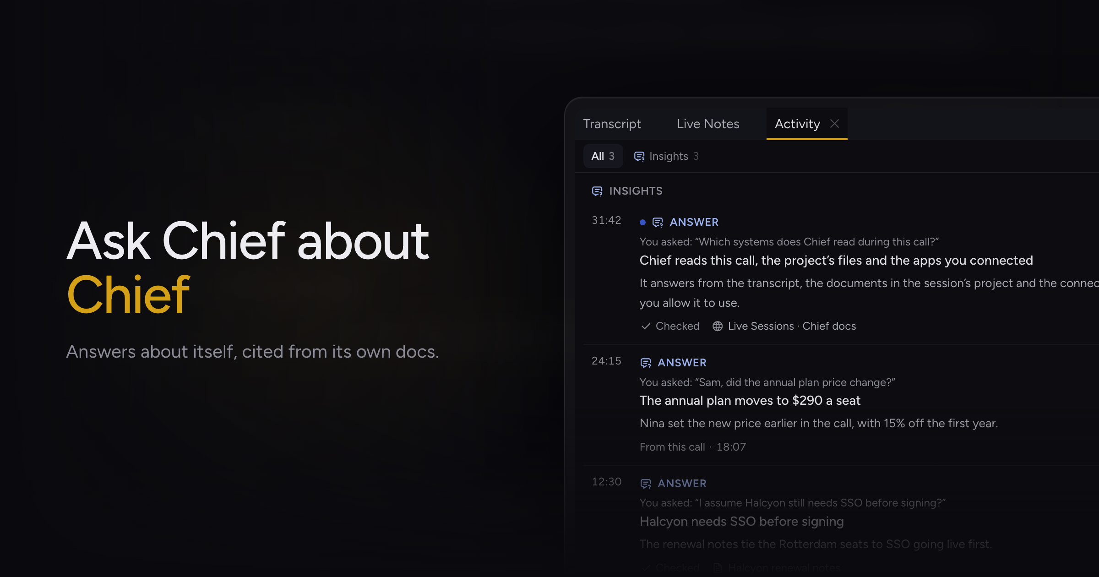1099x577 pixels.
Task: Click the ANSWER label at 24:15
Action: tap(682, 363)
